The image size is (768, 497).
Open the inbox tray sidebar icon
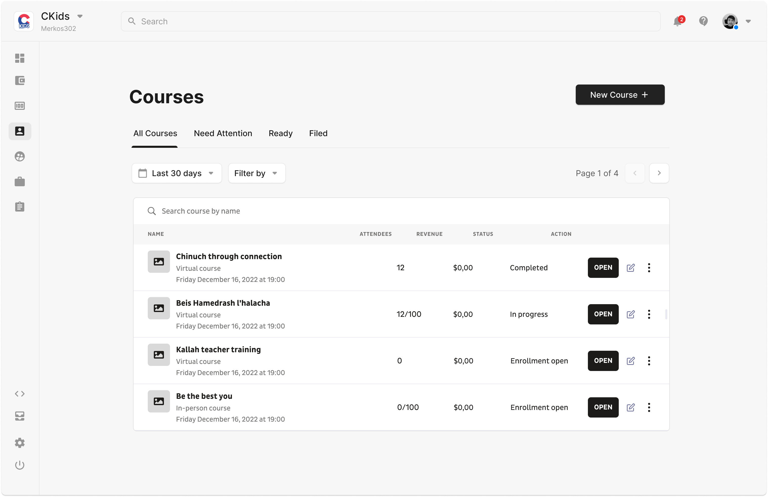tap(20, 416)
